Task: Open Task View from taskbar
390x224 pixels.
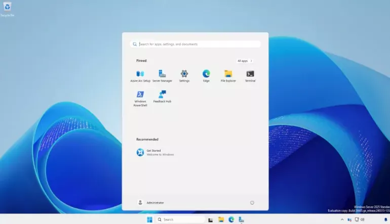Action: point(210,220)
